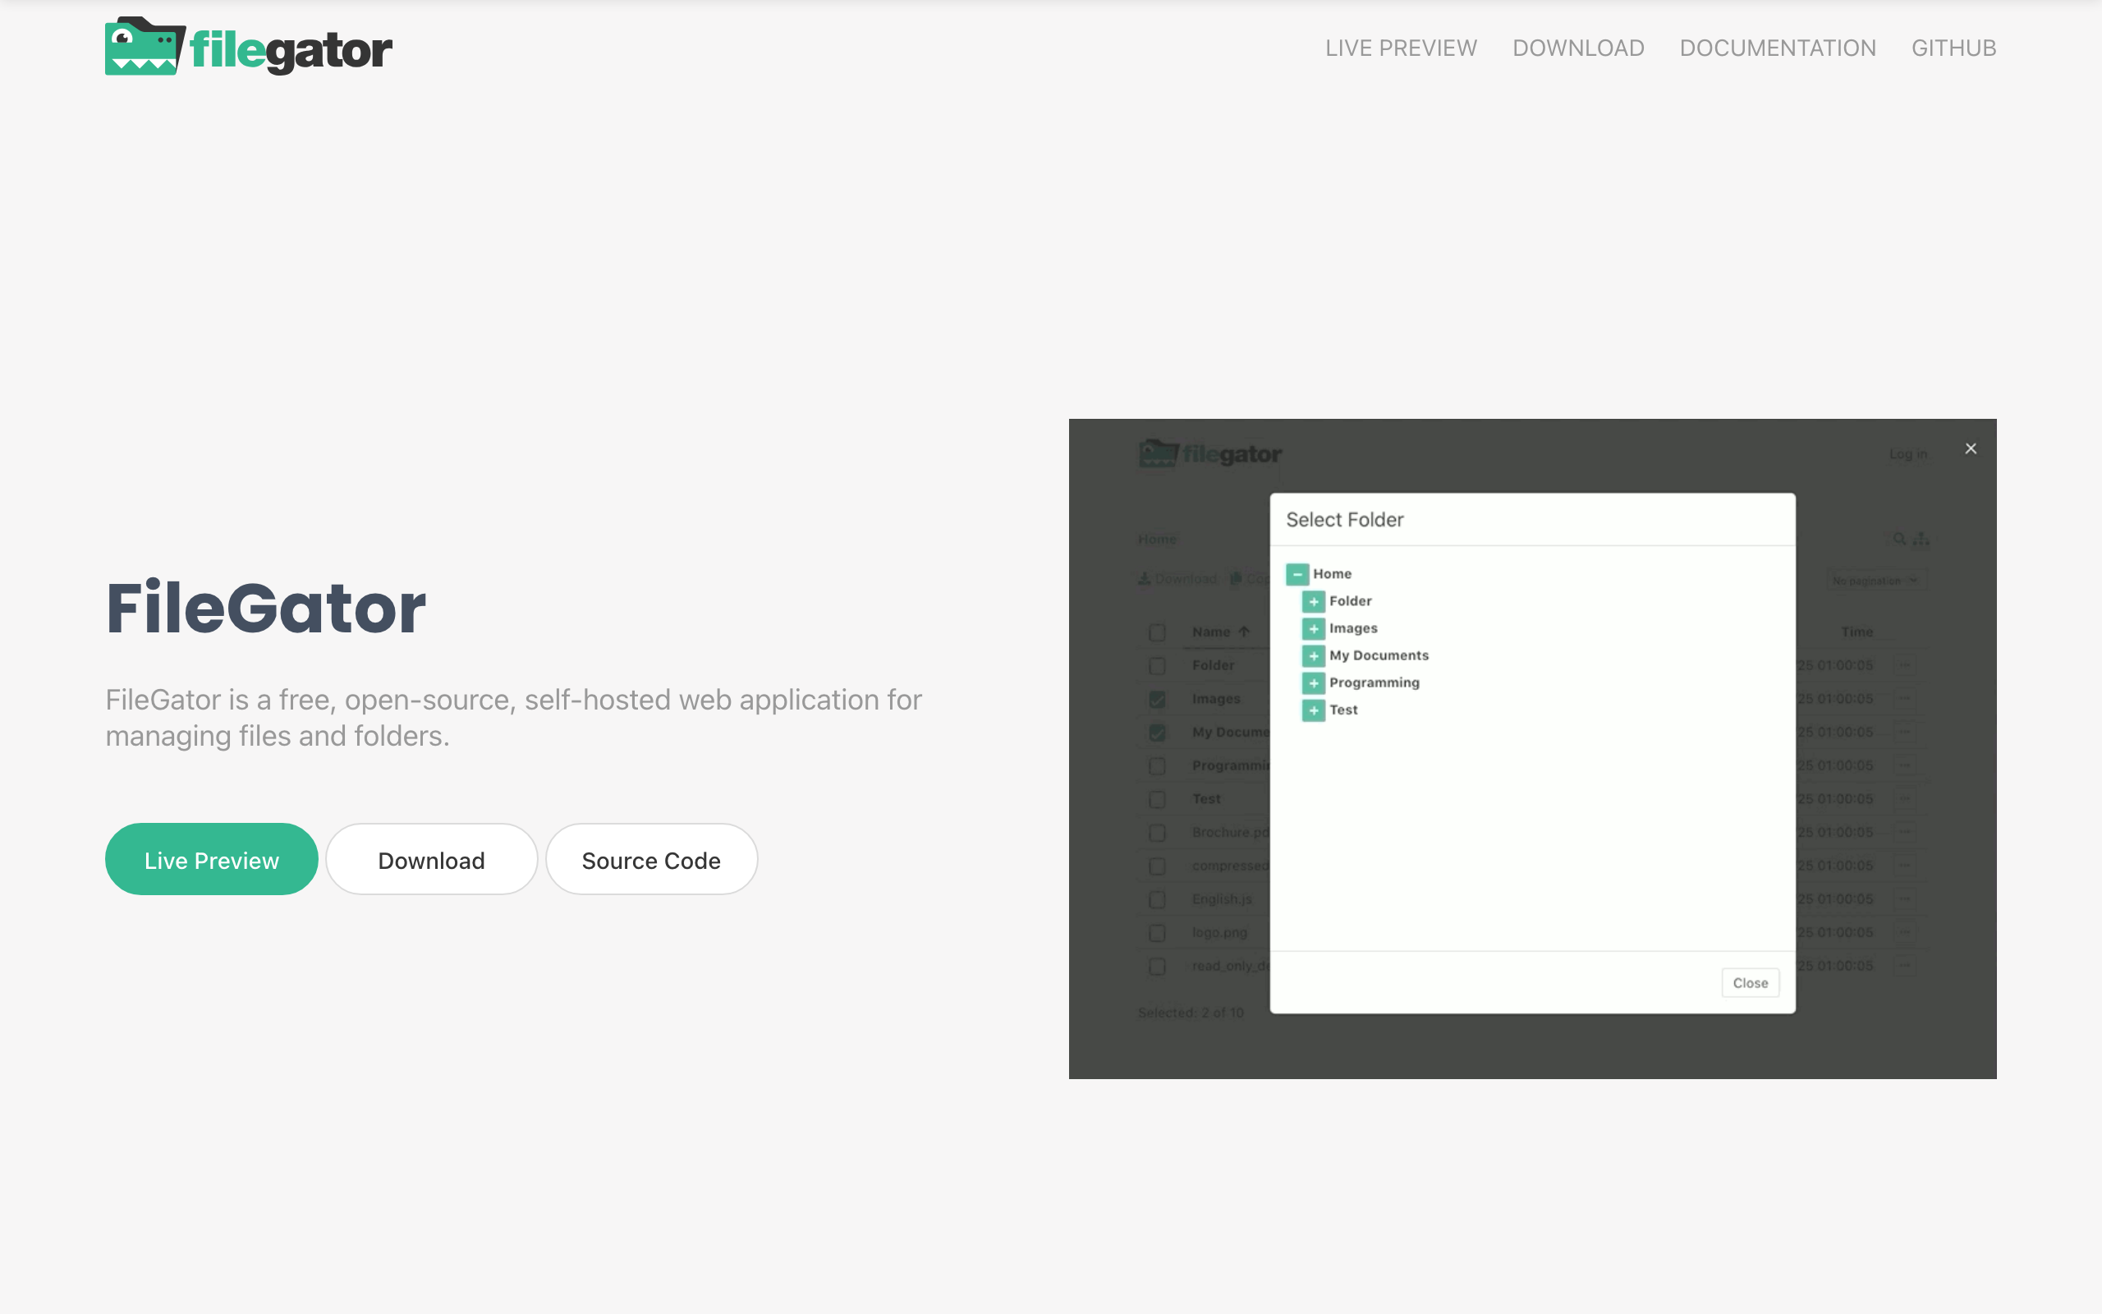Click the three-dots menu on logo.png row
The height and width of the screenshot is (1314, 2102).
click(x=1905, y=932)
